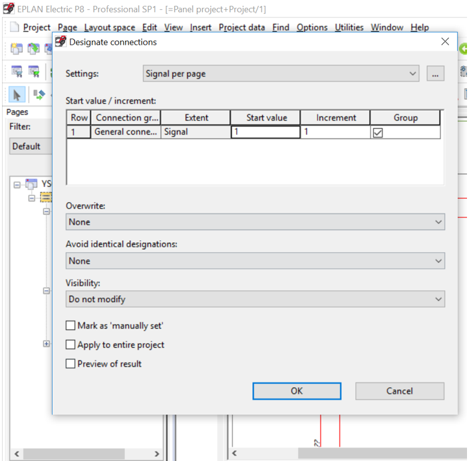Click the parts cart icon with green cart
The height and width of the screenshot is (461, 469).
tap(33, 71)
